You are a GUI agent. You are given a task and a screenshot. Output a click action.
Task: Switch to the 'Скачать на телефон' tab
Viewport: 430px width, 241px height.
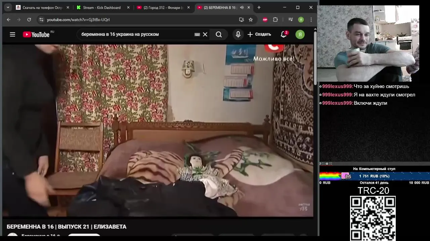(42, 7)
